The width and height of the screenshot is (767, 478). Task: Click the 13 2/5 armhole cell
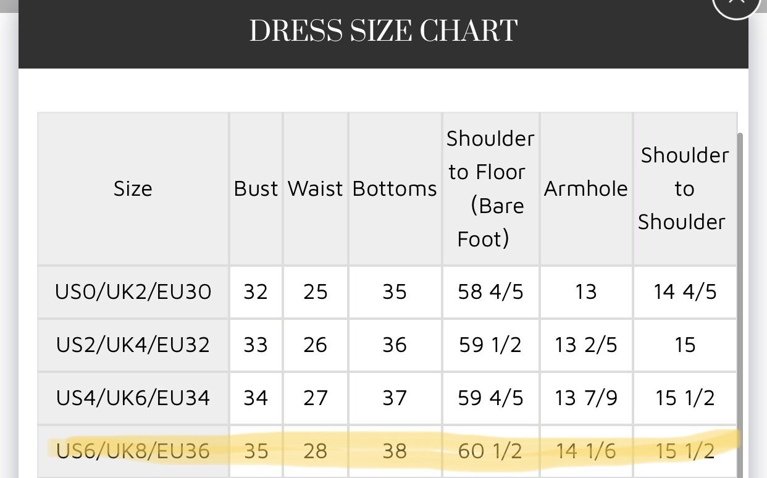click(585, 345)
